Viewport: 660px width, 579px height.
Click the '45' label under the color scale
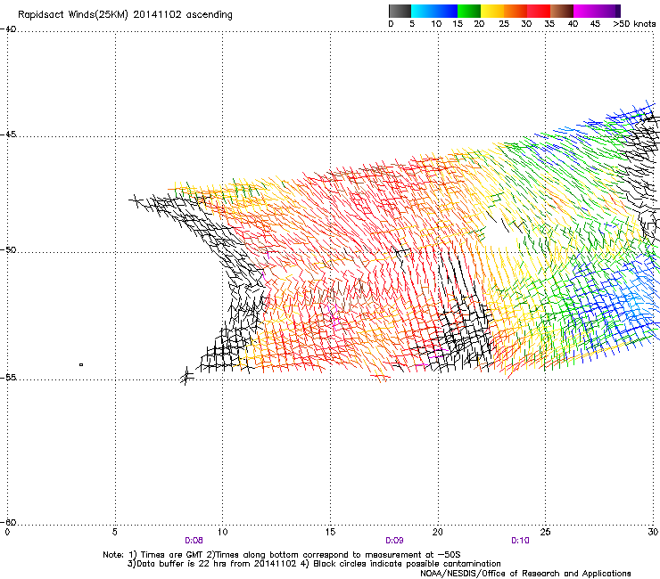pyautogui.click(x=595, y=24)
